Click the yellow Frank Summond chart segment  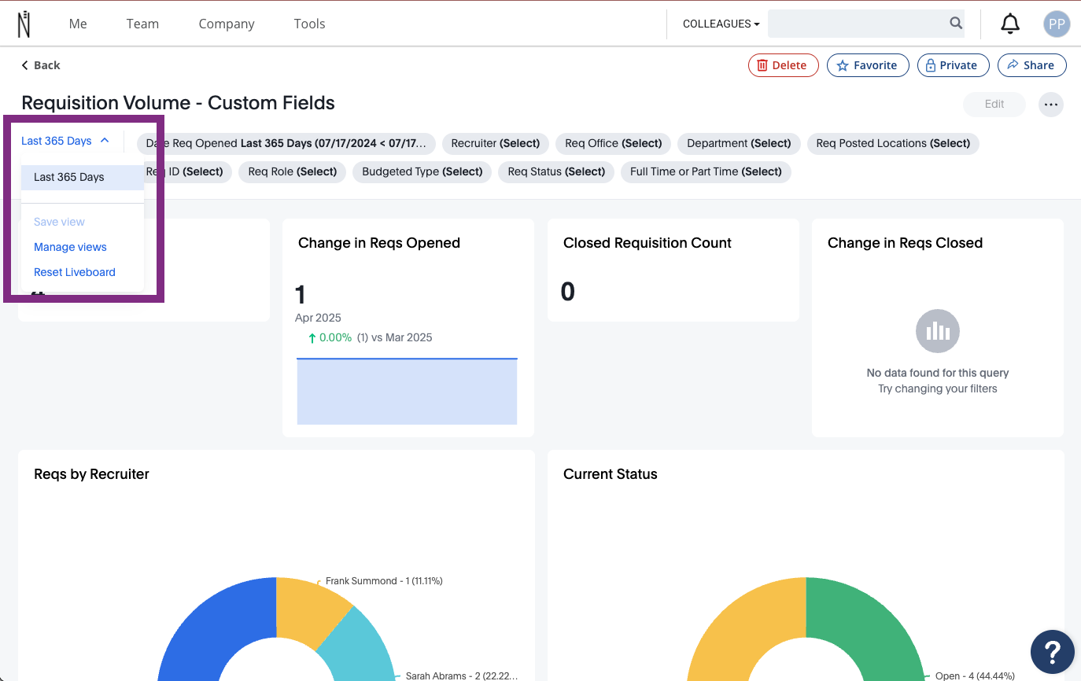(307, 609)
